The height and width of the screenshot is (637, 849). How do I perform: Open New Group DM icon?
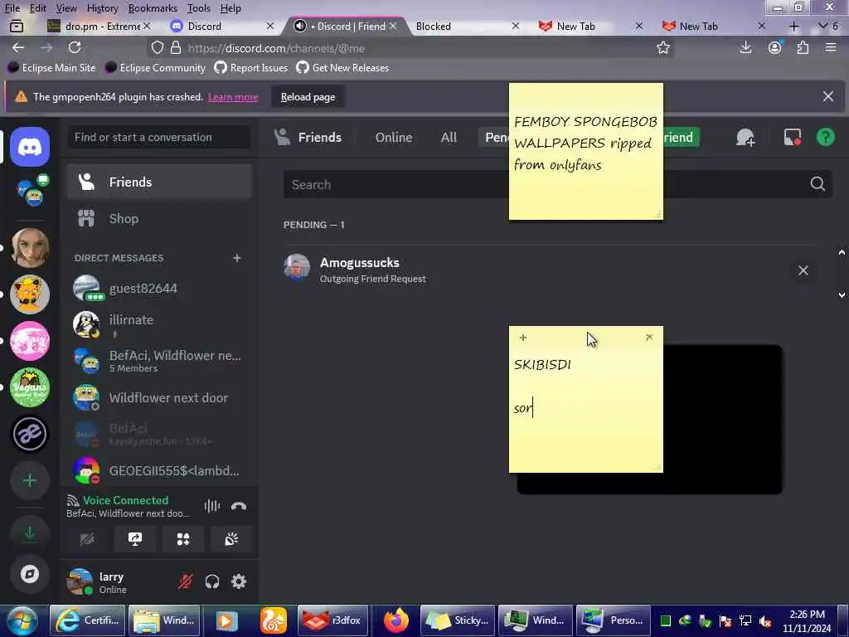745,137
